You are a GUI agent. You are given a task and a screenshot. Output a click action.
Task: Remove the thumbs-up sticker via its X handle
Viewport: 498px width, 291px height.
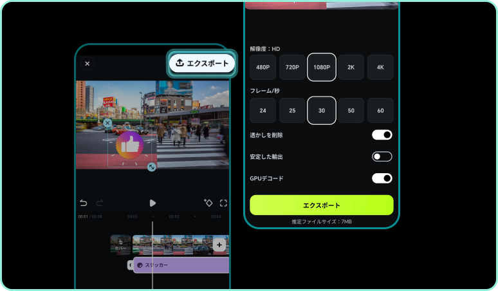[107, 123]
